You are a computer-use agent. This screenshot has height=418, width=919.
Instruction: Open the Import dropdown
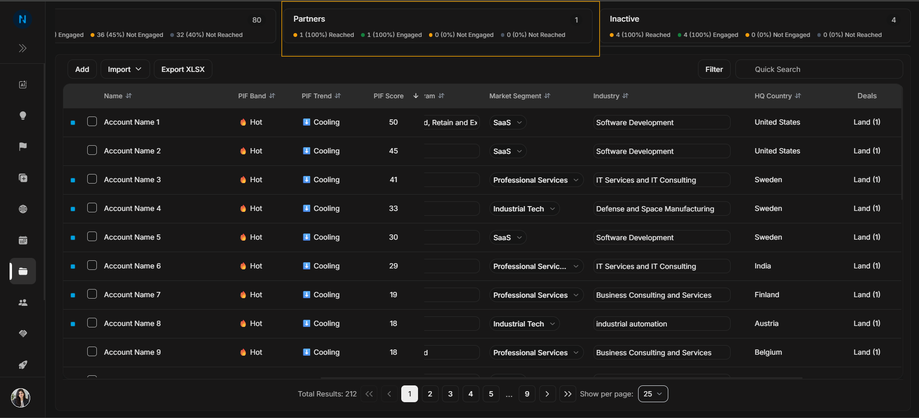point(125,69)
